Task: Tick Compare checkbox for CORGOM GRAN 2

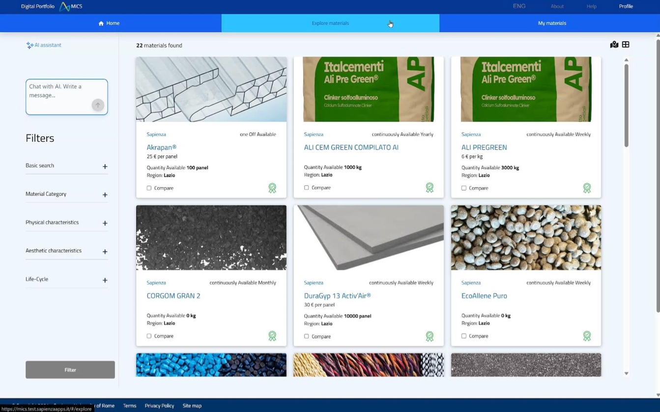Action: [x=149, y=336]
